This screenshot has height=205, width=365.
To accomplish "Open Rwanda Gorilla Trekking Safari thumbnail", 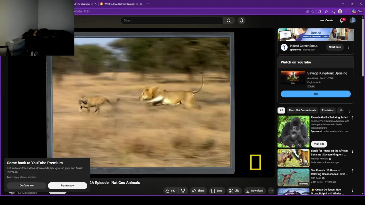I will point(293,132).
